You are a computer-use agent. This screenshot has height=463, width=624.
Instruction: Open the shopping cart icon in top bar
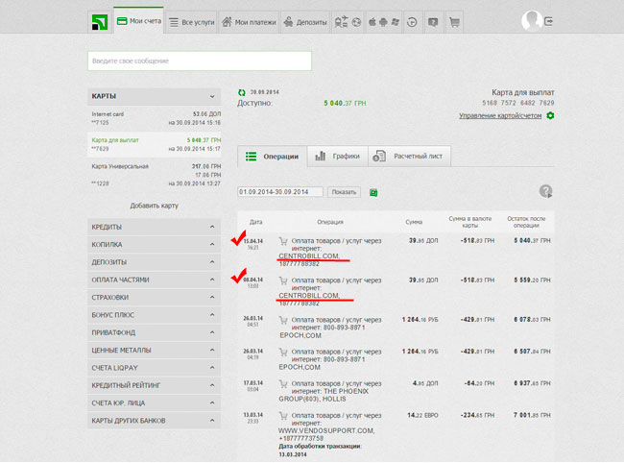(454, 21)
